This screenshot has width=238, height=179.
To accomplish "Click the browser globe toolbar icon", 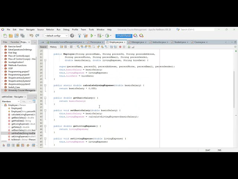I will click(72, 36).
